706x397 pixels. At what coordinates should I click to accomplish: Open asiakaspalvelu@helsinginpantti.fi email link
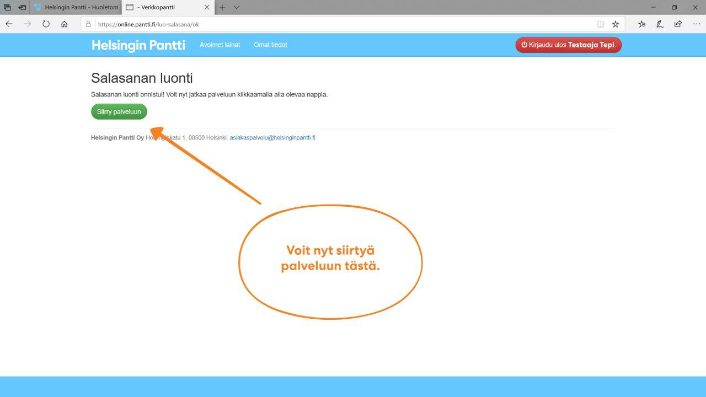tap(272, 137)
